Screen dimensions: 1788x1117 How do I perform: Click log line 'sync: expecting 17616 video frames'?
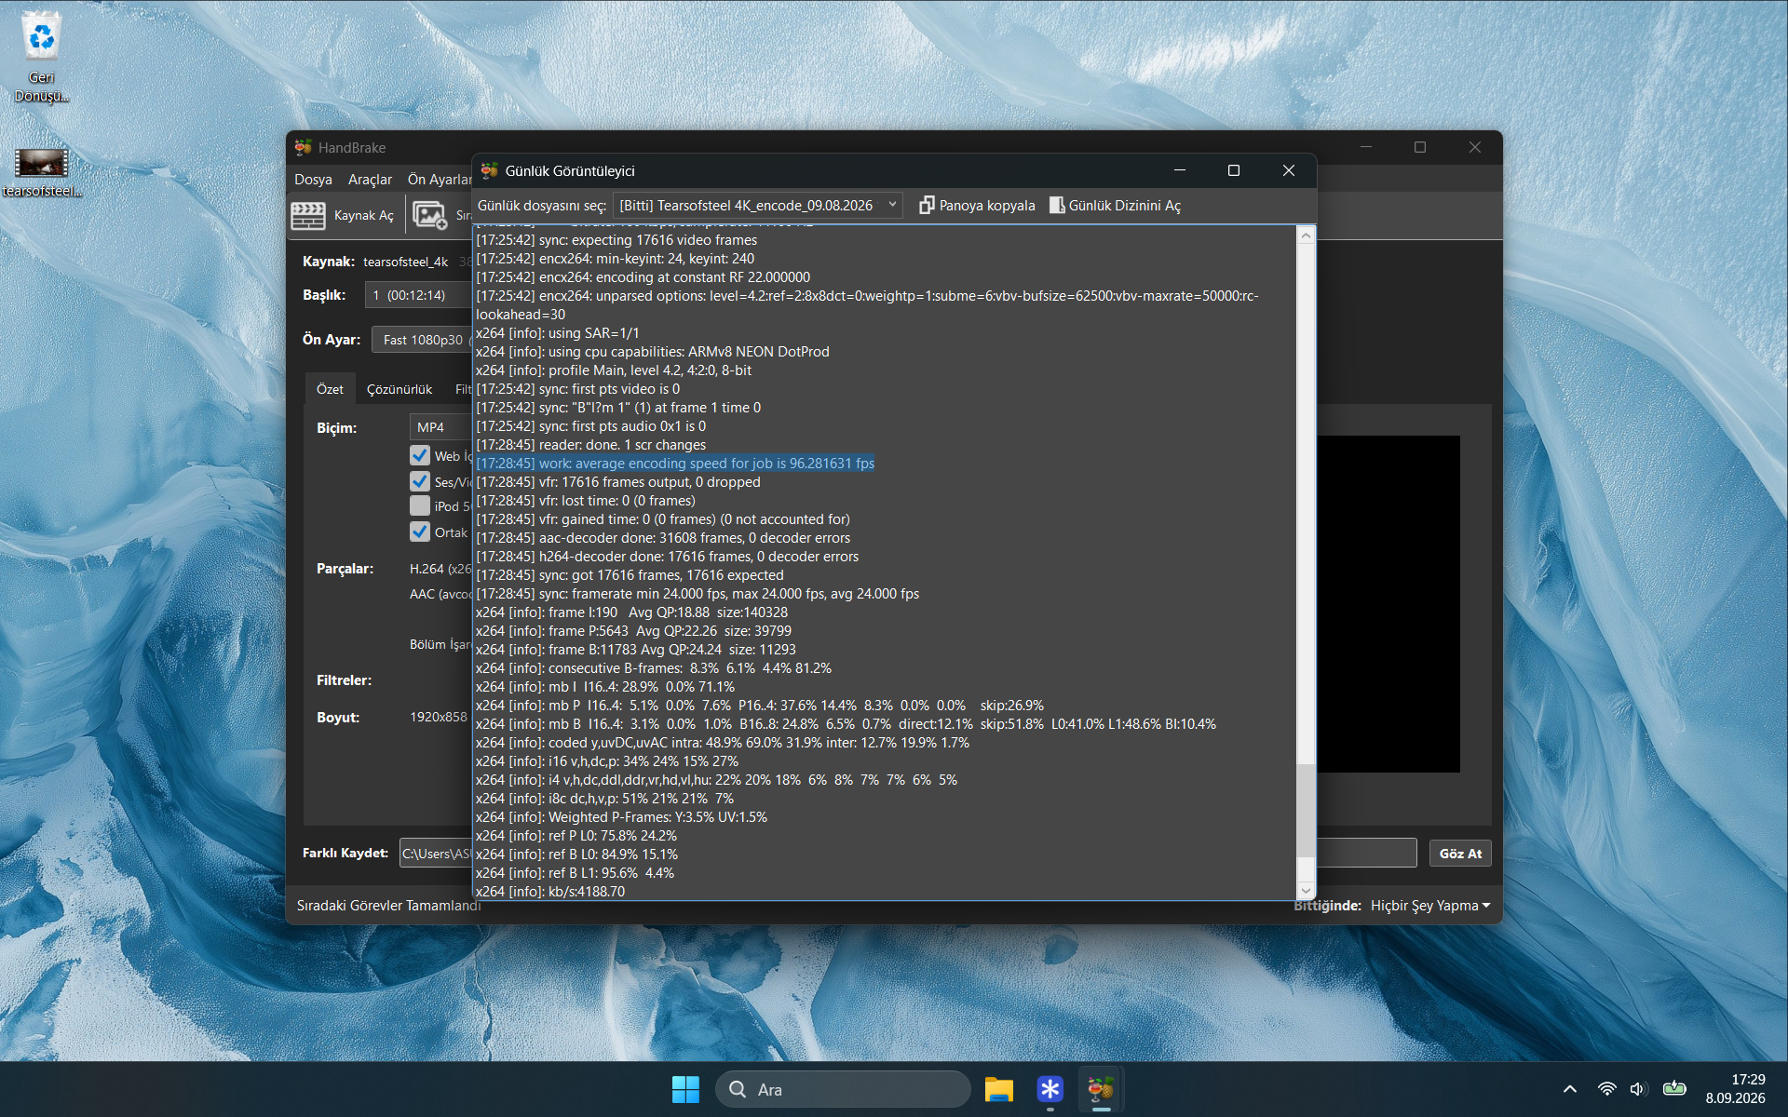click(616, 239)
